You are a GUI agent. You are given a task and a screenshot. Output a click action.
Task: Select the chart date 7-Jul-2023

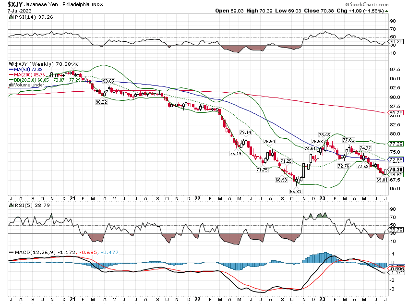coord(20,11)
